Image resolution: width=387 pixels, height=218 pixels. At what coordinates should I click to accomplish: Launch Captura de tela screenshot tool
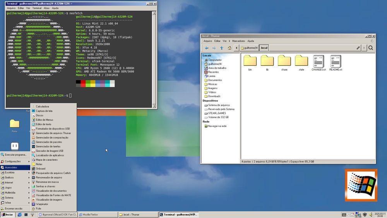[53, 111]
